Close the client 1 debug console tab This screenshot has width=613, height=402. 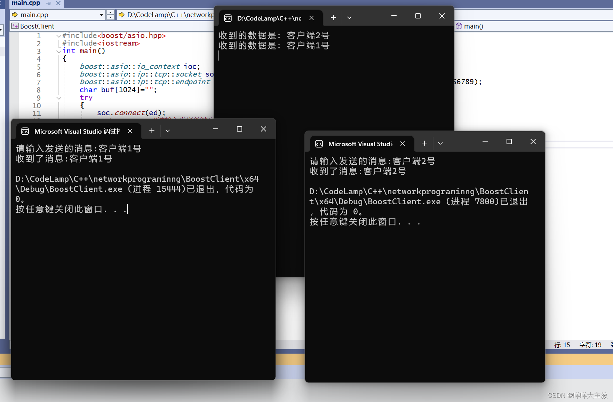point(130,131)
